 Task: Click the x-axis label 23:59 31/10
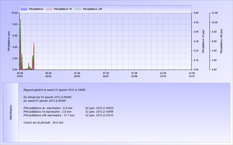click(163, 75)
